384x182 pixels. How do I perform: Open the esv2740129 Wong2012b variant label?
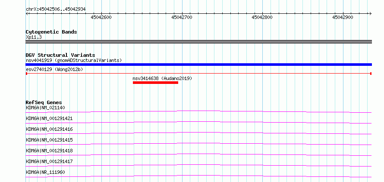[x=54, y=69]
